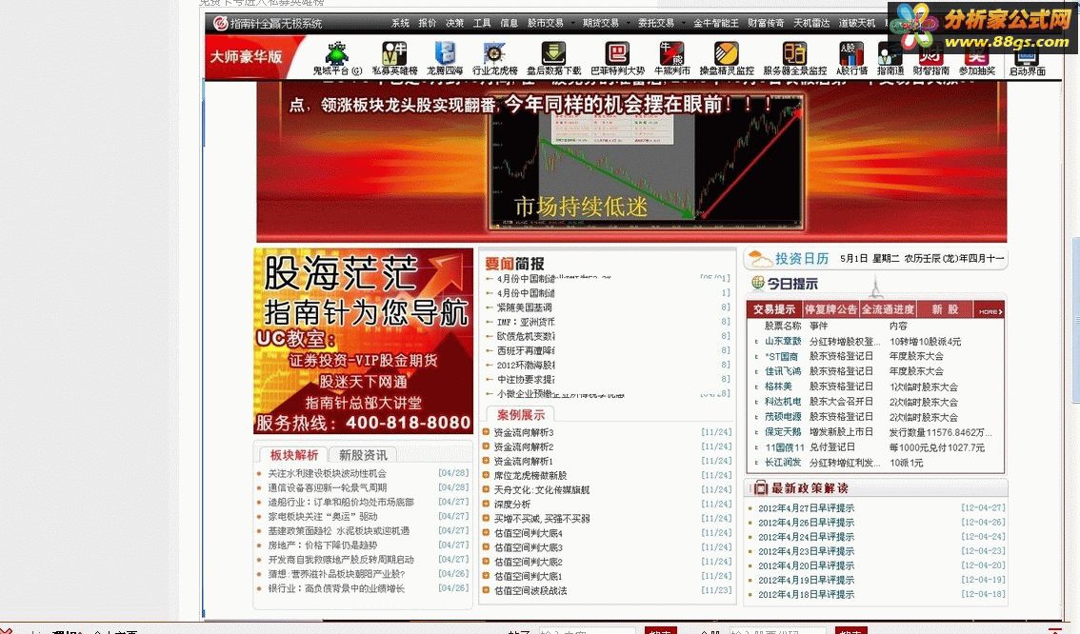The image size is (1080, 634).
Task: Click the MORE link in 今日提示
Action: click(x=990, y=311)
